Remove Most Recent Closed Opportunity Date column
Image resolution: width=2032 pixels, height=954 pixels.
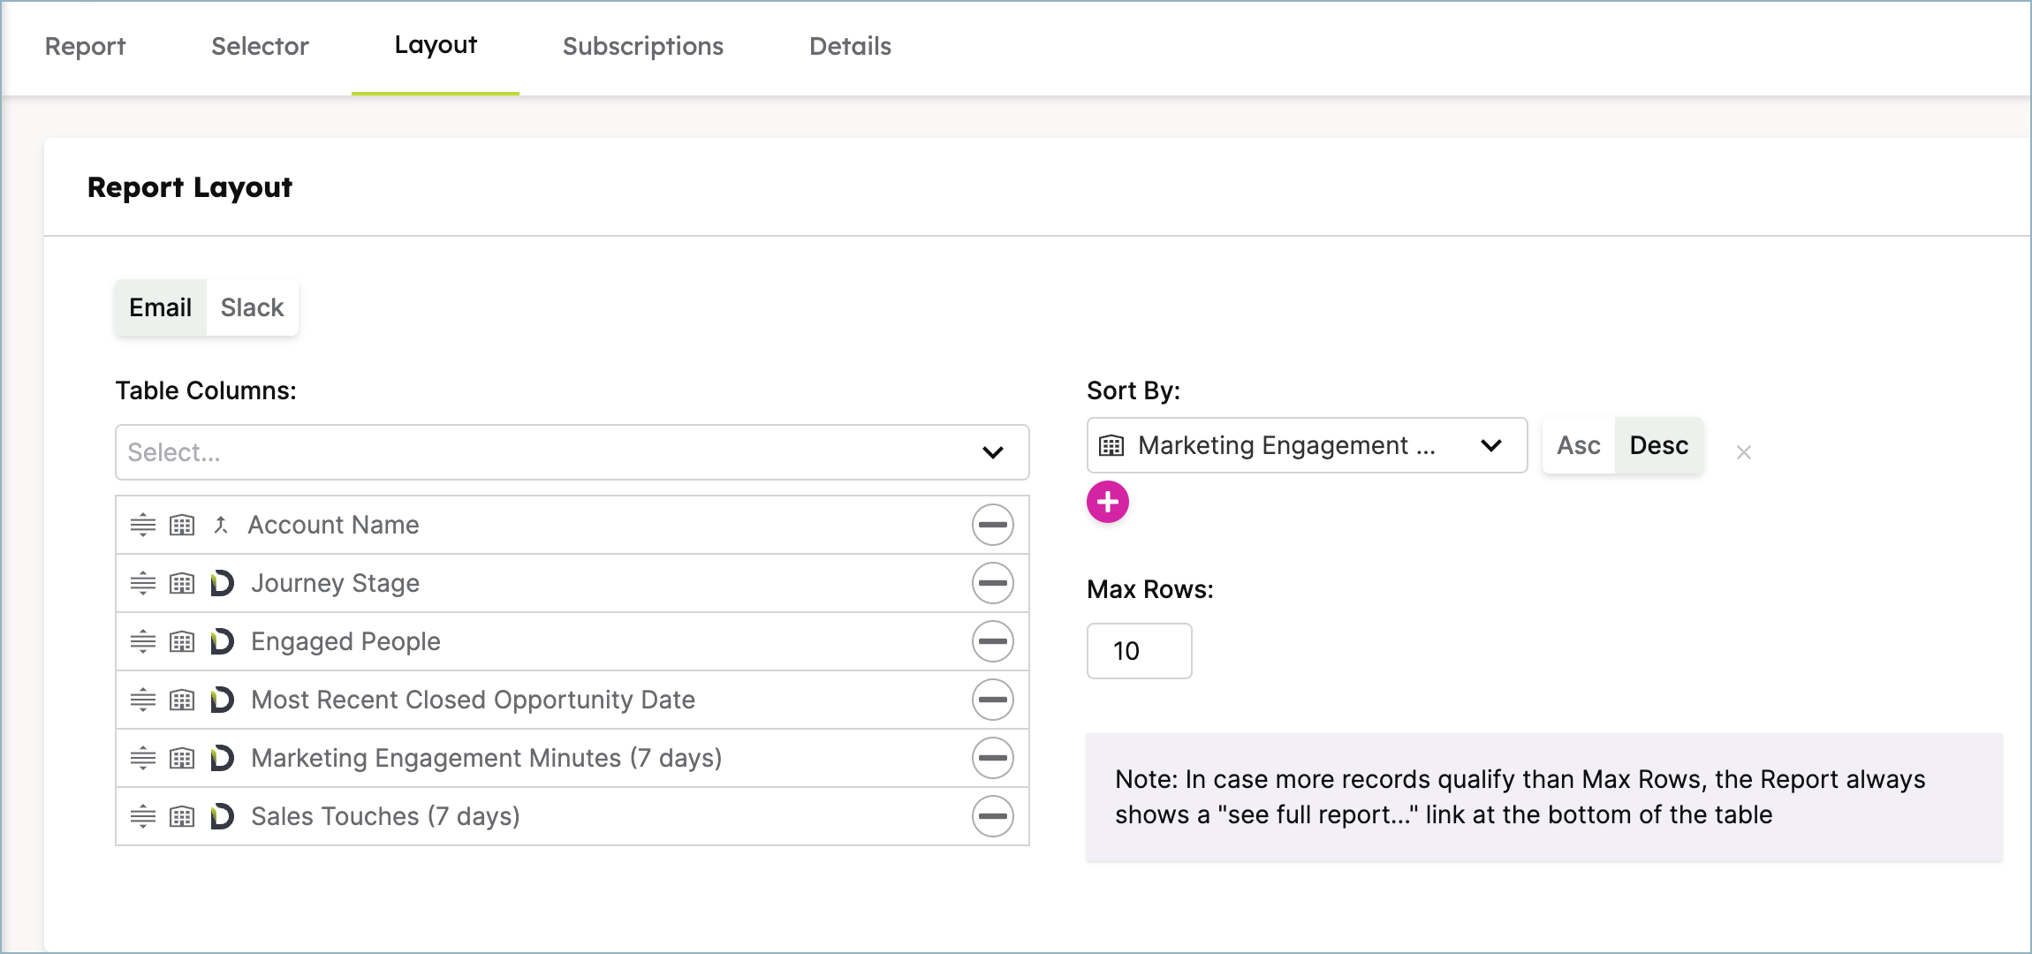coord(993,700)
